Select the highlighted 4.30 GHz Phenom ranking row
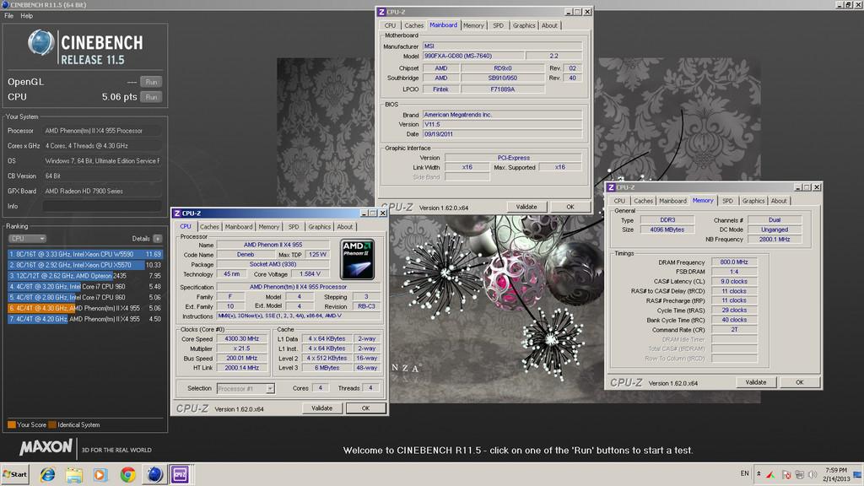The width and height of the screenshot is (864, 486). (85, 308)
